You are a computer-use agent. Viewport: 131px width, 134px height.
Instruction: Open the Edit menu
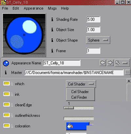[x=16, y=8]
